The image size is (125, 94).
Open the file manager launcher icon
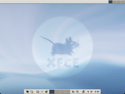tap(32, 92)
